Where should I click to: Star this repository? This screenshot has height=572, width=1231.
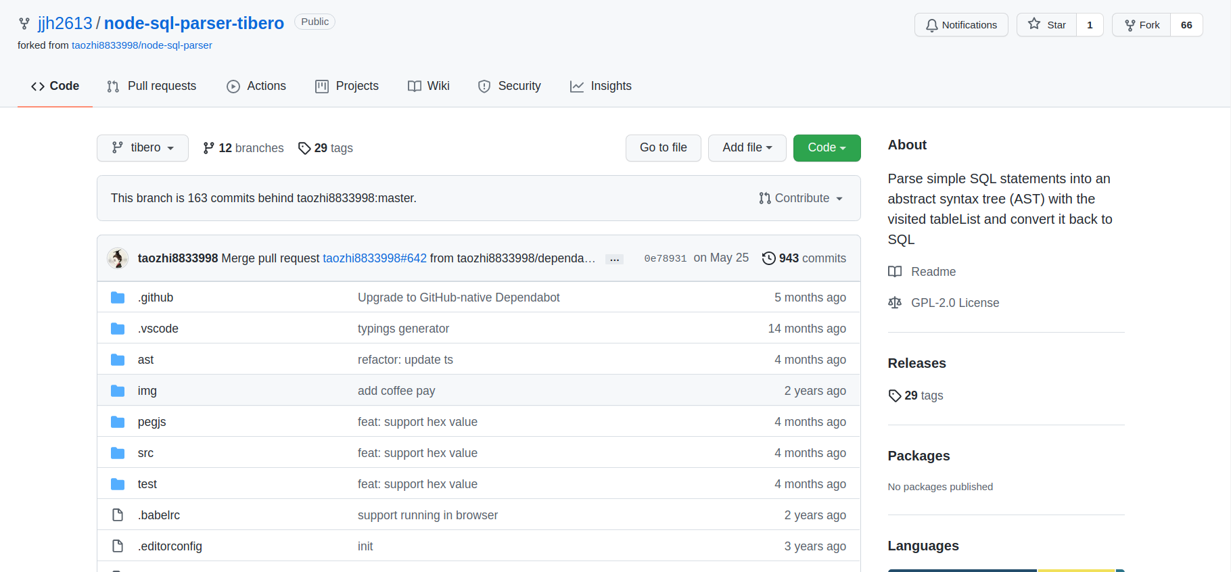(1046, 25)
